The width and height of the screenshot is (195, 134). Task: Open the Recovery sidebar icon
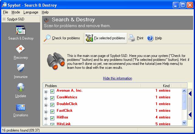20,49
